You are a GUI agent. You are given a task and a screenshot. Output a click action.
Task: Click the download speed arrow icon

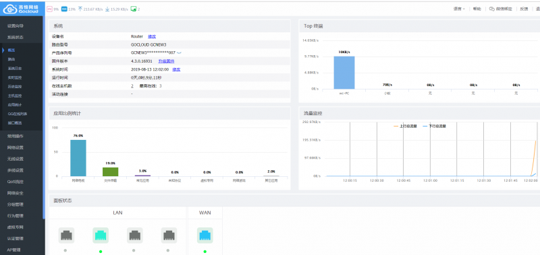tap(107, 9)
